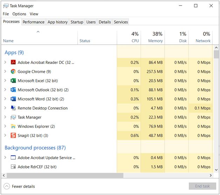Click the Microsoft Word icon
Image resolution: width=220 pixels, height=195 pixels.
click(13, 99)
